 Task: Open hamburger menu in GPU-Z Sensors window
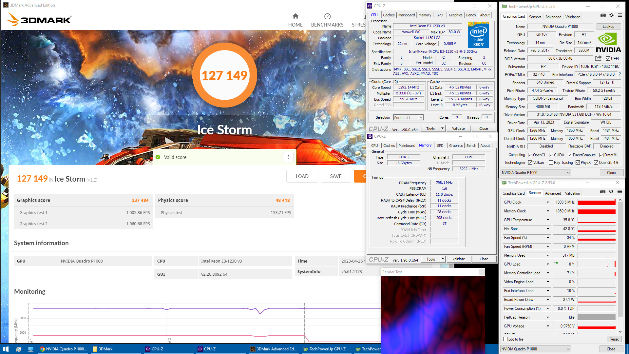tap(619, 191)
